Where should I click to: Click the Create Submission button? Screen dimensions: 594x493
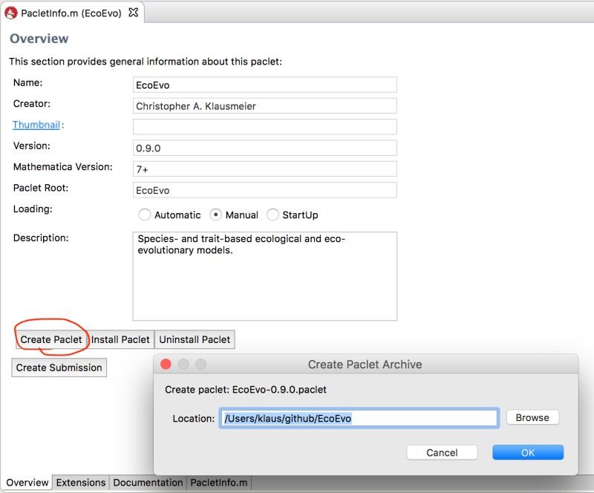point(59,368)
